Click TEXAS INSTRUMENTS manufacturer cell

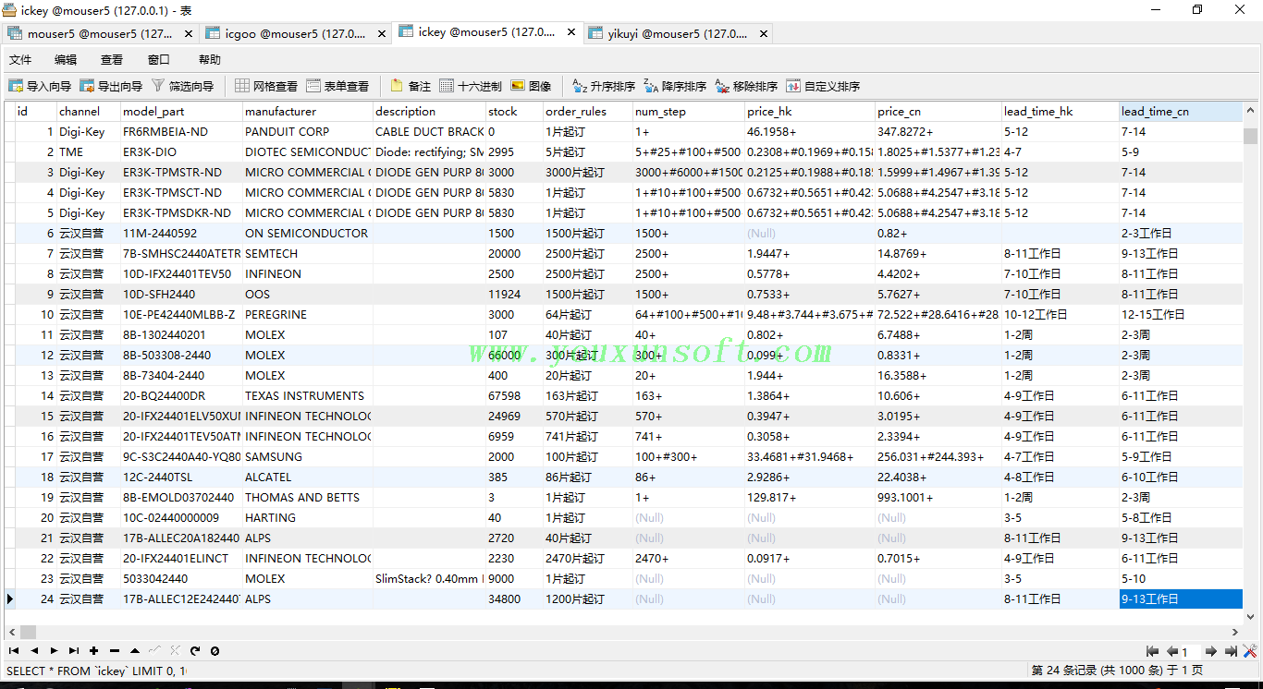[307, 396]
